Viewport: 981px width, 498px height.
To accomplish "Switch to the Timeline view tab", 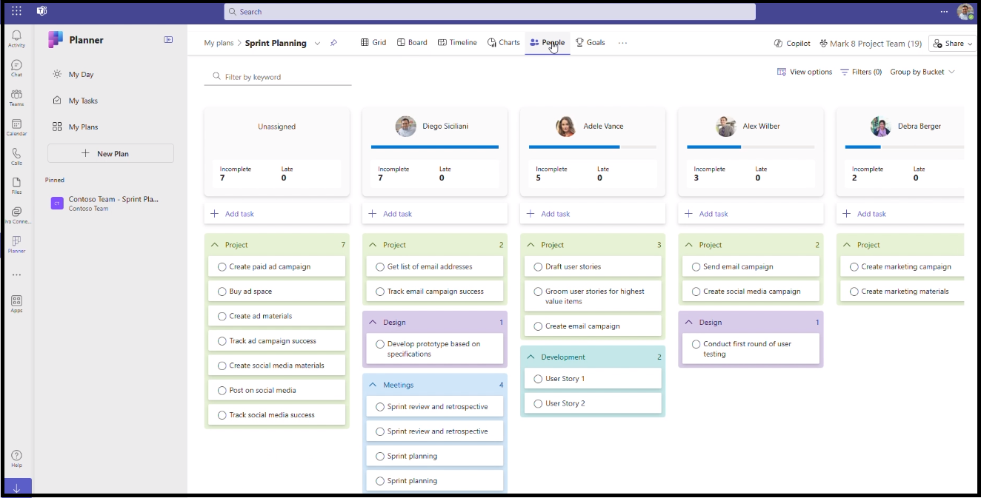I will coord(457,43).
